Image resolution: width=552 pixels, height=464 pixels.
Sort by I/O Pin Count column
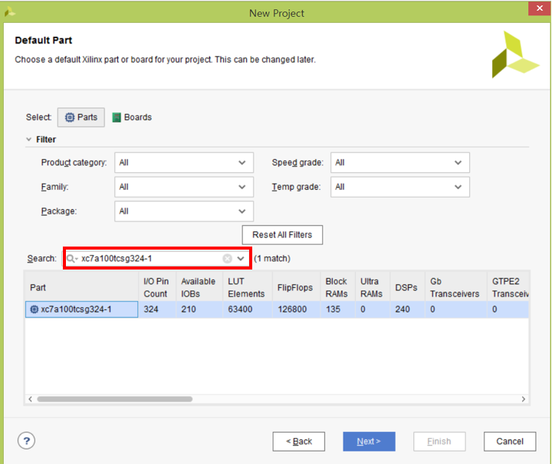(157, 287)
